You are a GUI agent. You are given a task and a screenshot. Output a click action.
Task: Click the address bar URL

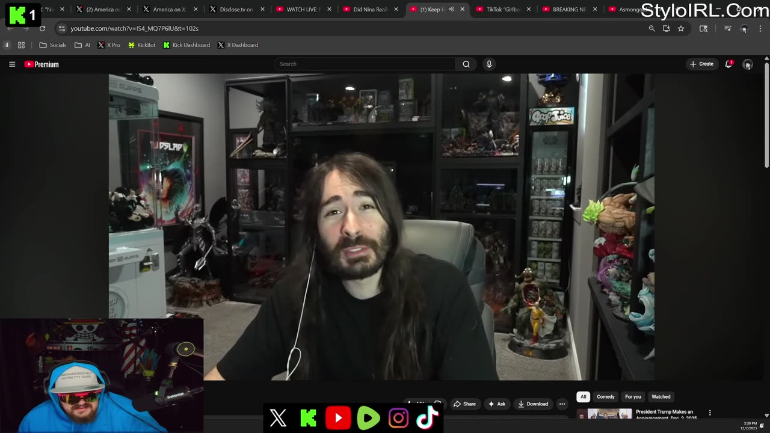[134, 28]
